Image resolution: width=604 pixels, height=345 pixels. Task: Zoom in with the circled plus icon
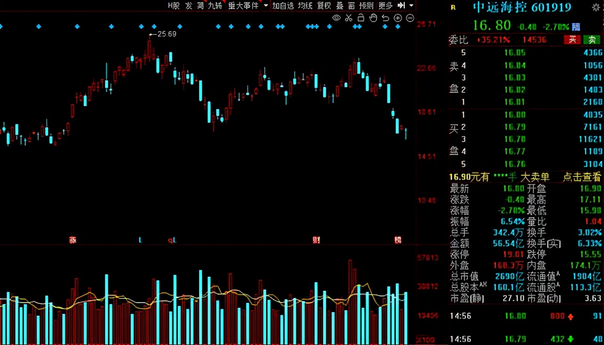[398, 18]
